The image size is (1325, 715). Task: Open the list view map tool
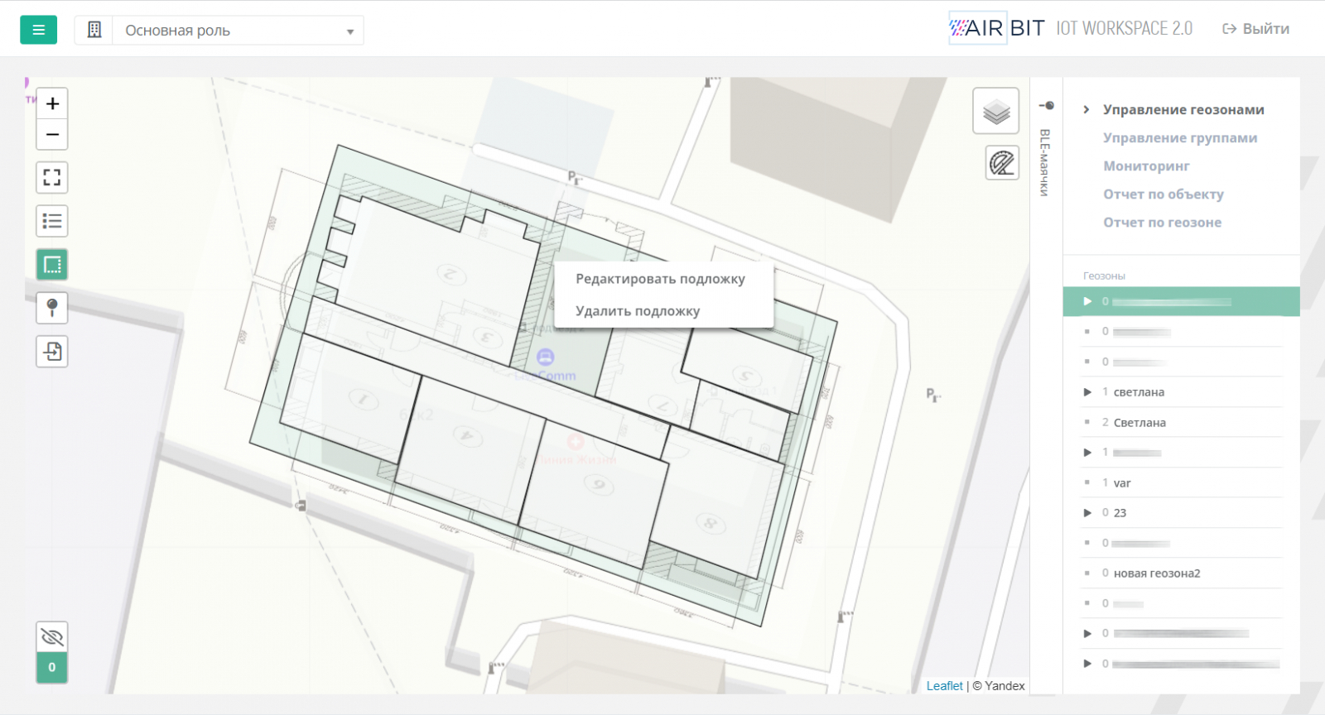click(x=52, y=221)
